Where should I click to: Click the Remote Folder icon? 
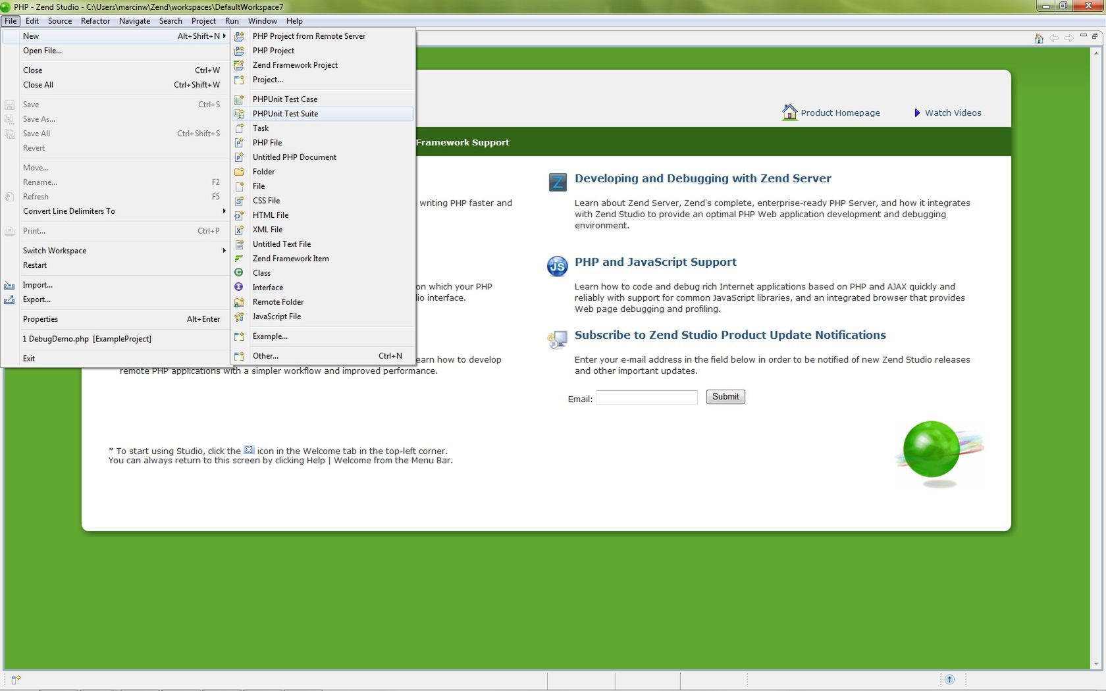point(240,302)
